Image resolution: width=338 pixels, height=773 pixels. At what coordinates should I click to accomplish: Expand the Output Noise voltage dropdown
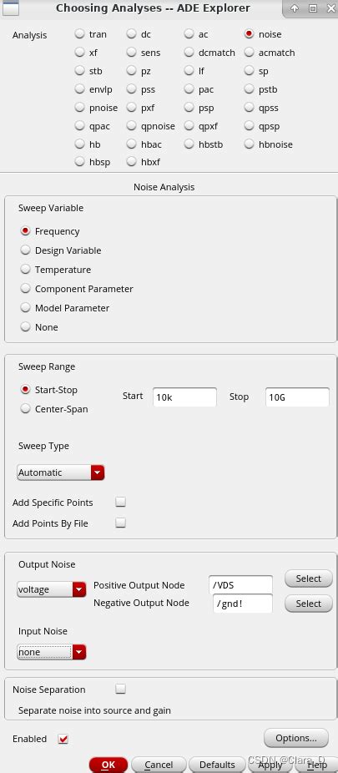51,589
